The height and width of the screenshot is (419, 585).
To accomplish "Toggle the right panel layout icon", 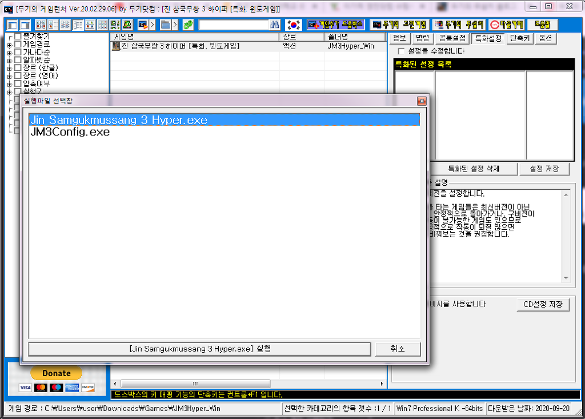I will 25,25.
